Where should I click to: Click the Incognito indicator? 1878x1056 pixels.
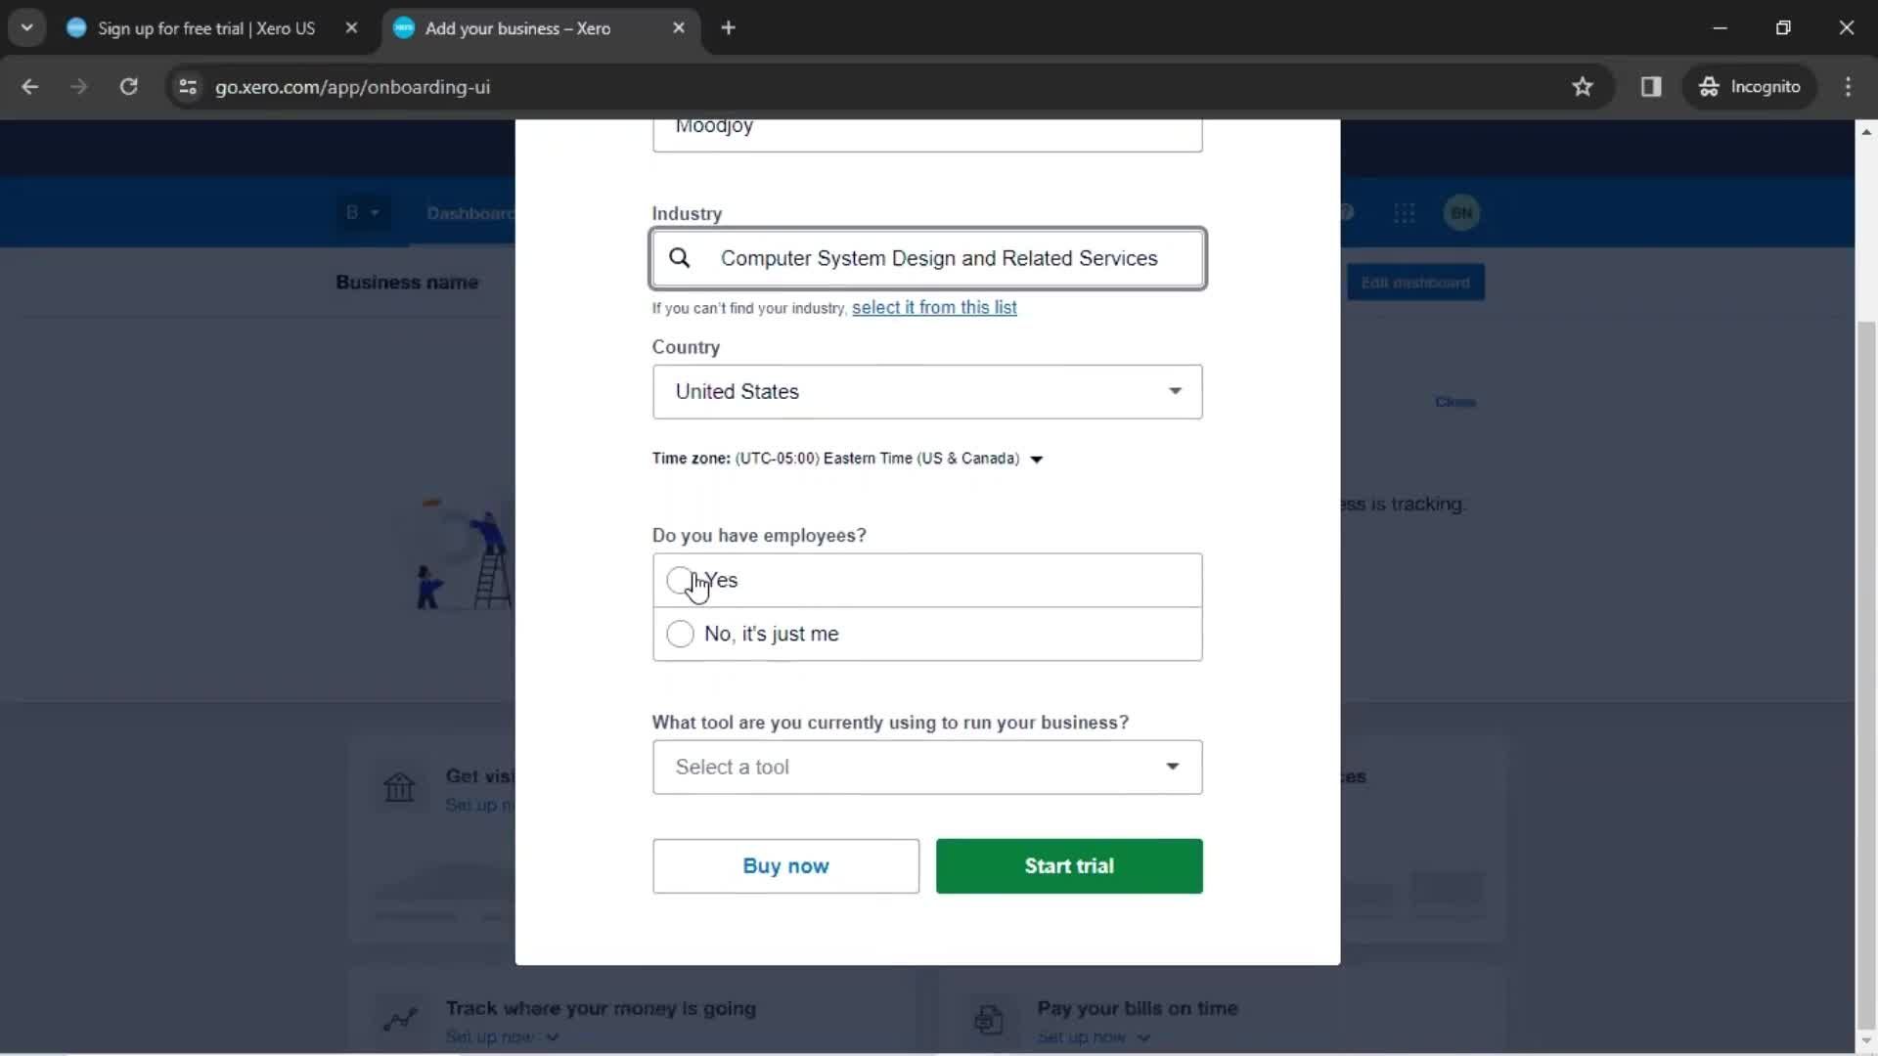[1750, 87]
